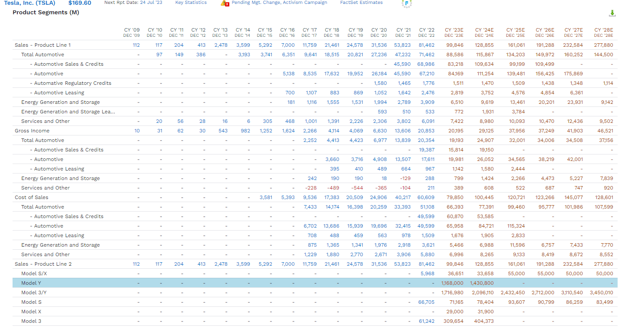This screenshot has width=618, height=328.
Task: Click the CY '28E column header
Action: click(x=603, y=32)
